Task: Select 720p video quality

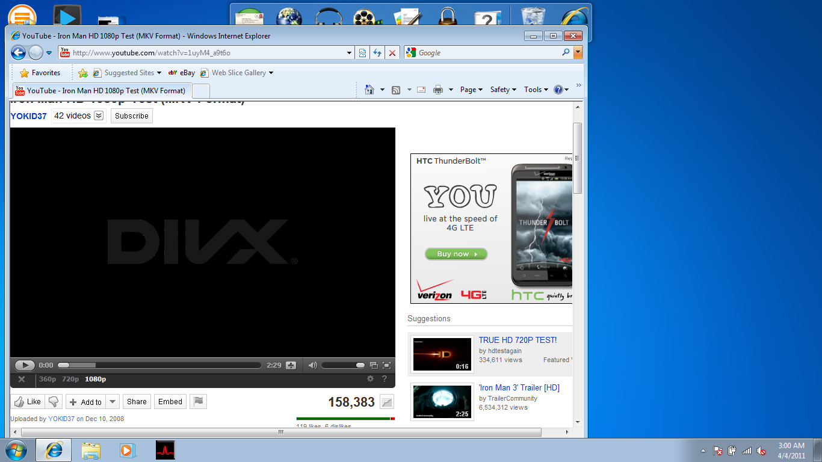Action: (70, 379)
